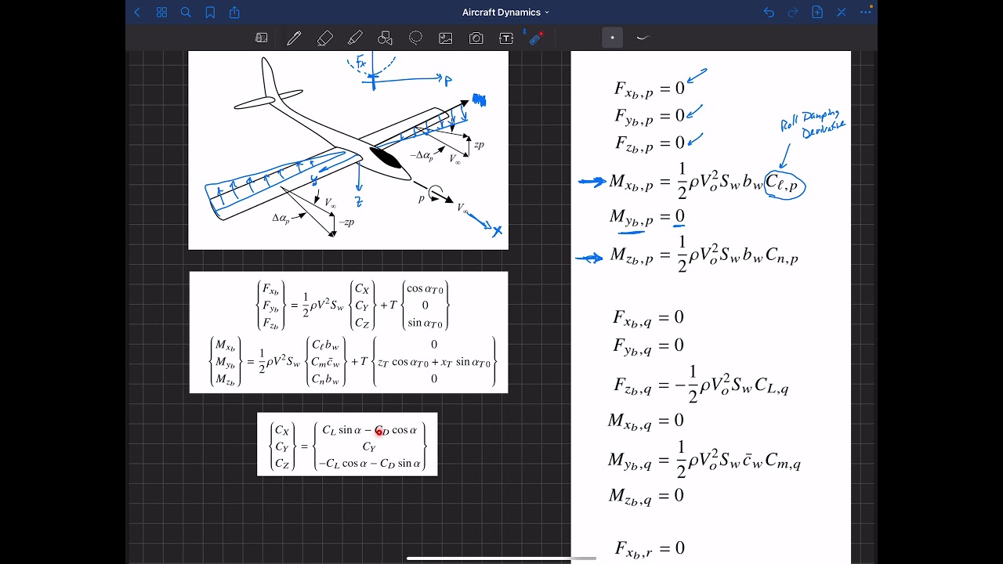Tap the handwritten 'Roll Damping Derivative' note
Image resolution: width=1003 pixels, height=564 pixels.
(x=813, y=125)
